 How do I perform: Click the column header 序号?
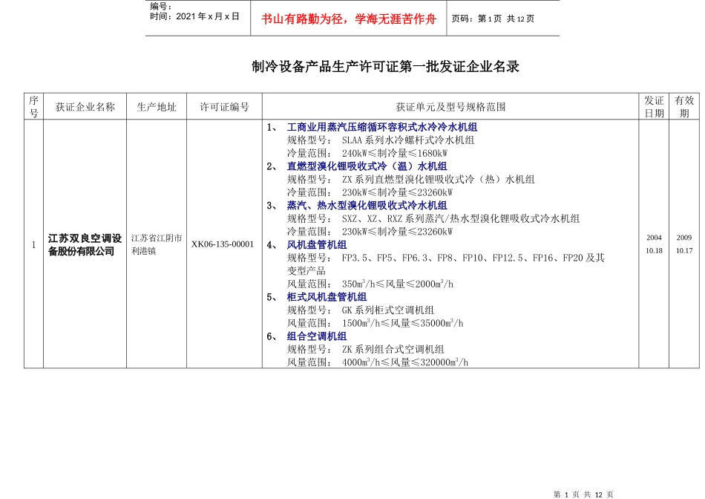click(x=33, y=107)
